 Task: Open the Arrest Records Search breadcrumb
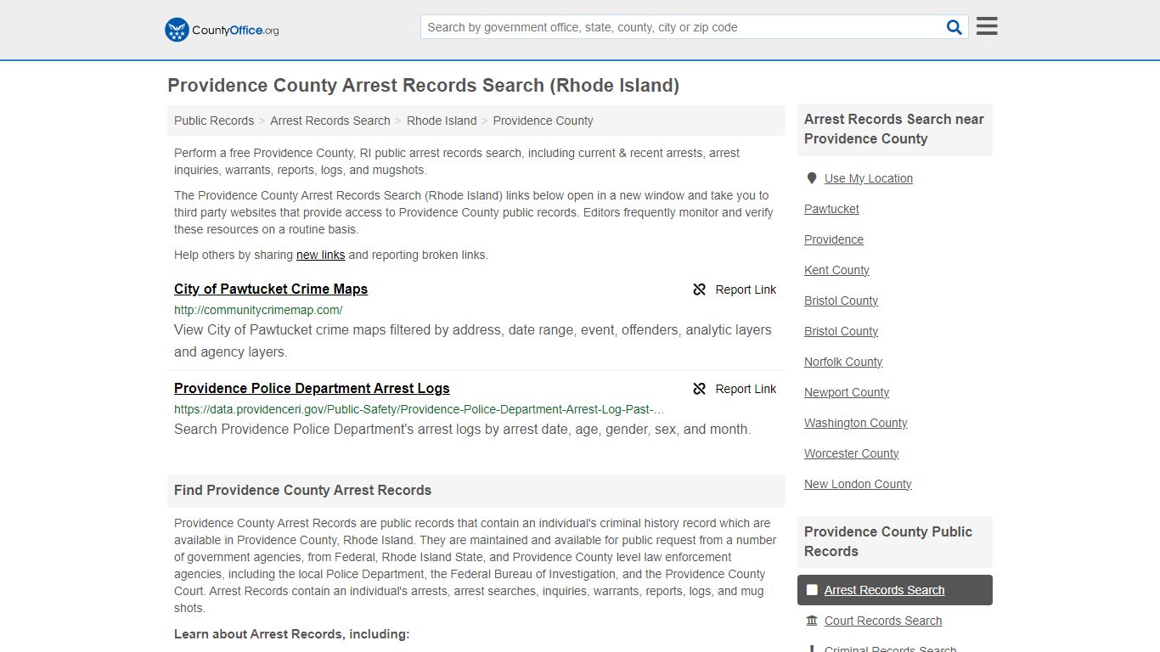point(330,121)
